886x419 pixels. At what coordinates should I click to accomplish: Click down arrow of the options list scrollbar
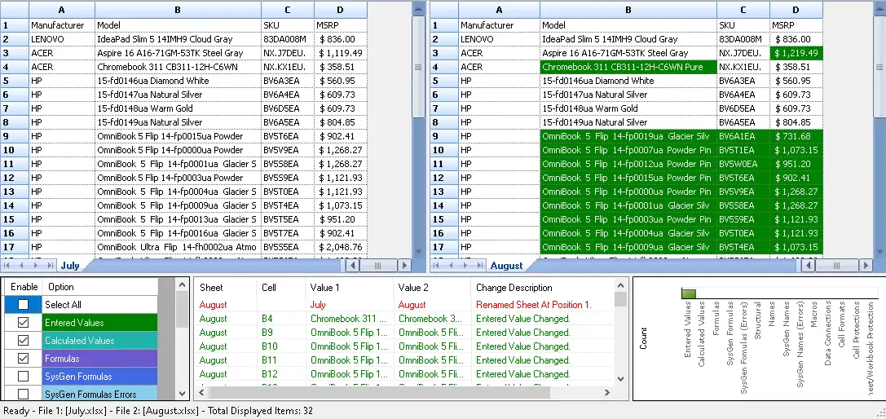click(182, 393)
